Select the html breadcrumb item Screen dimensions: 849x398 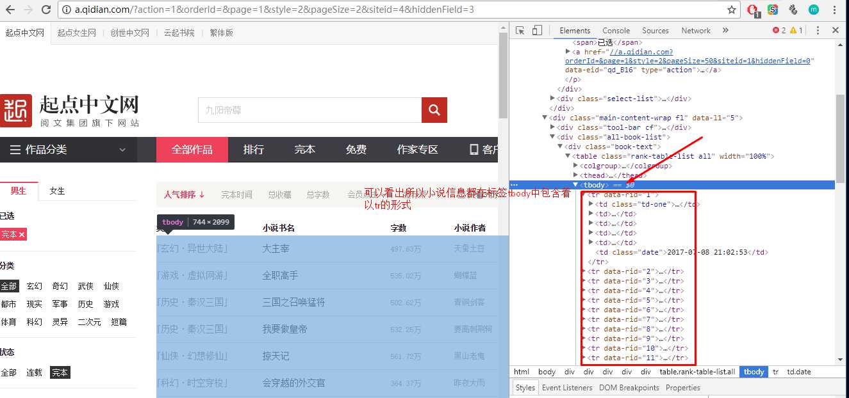click(522, 372)
